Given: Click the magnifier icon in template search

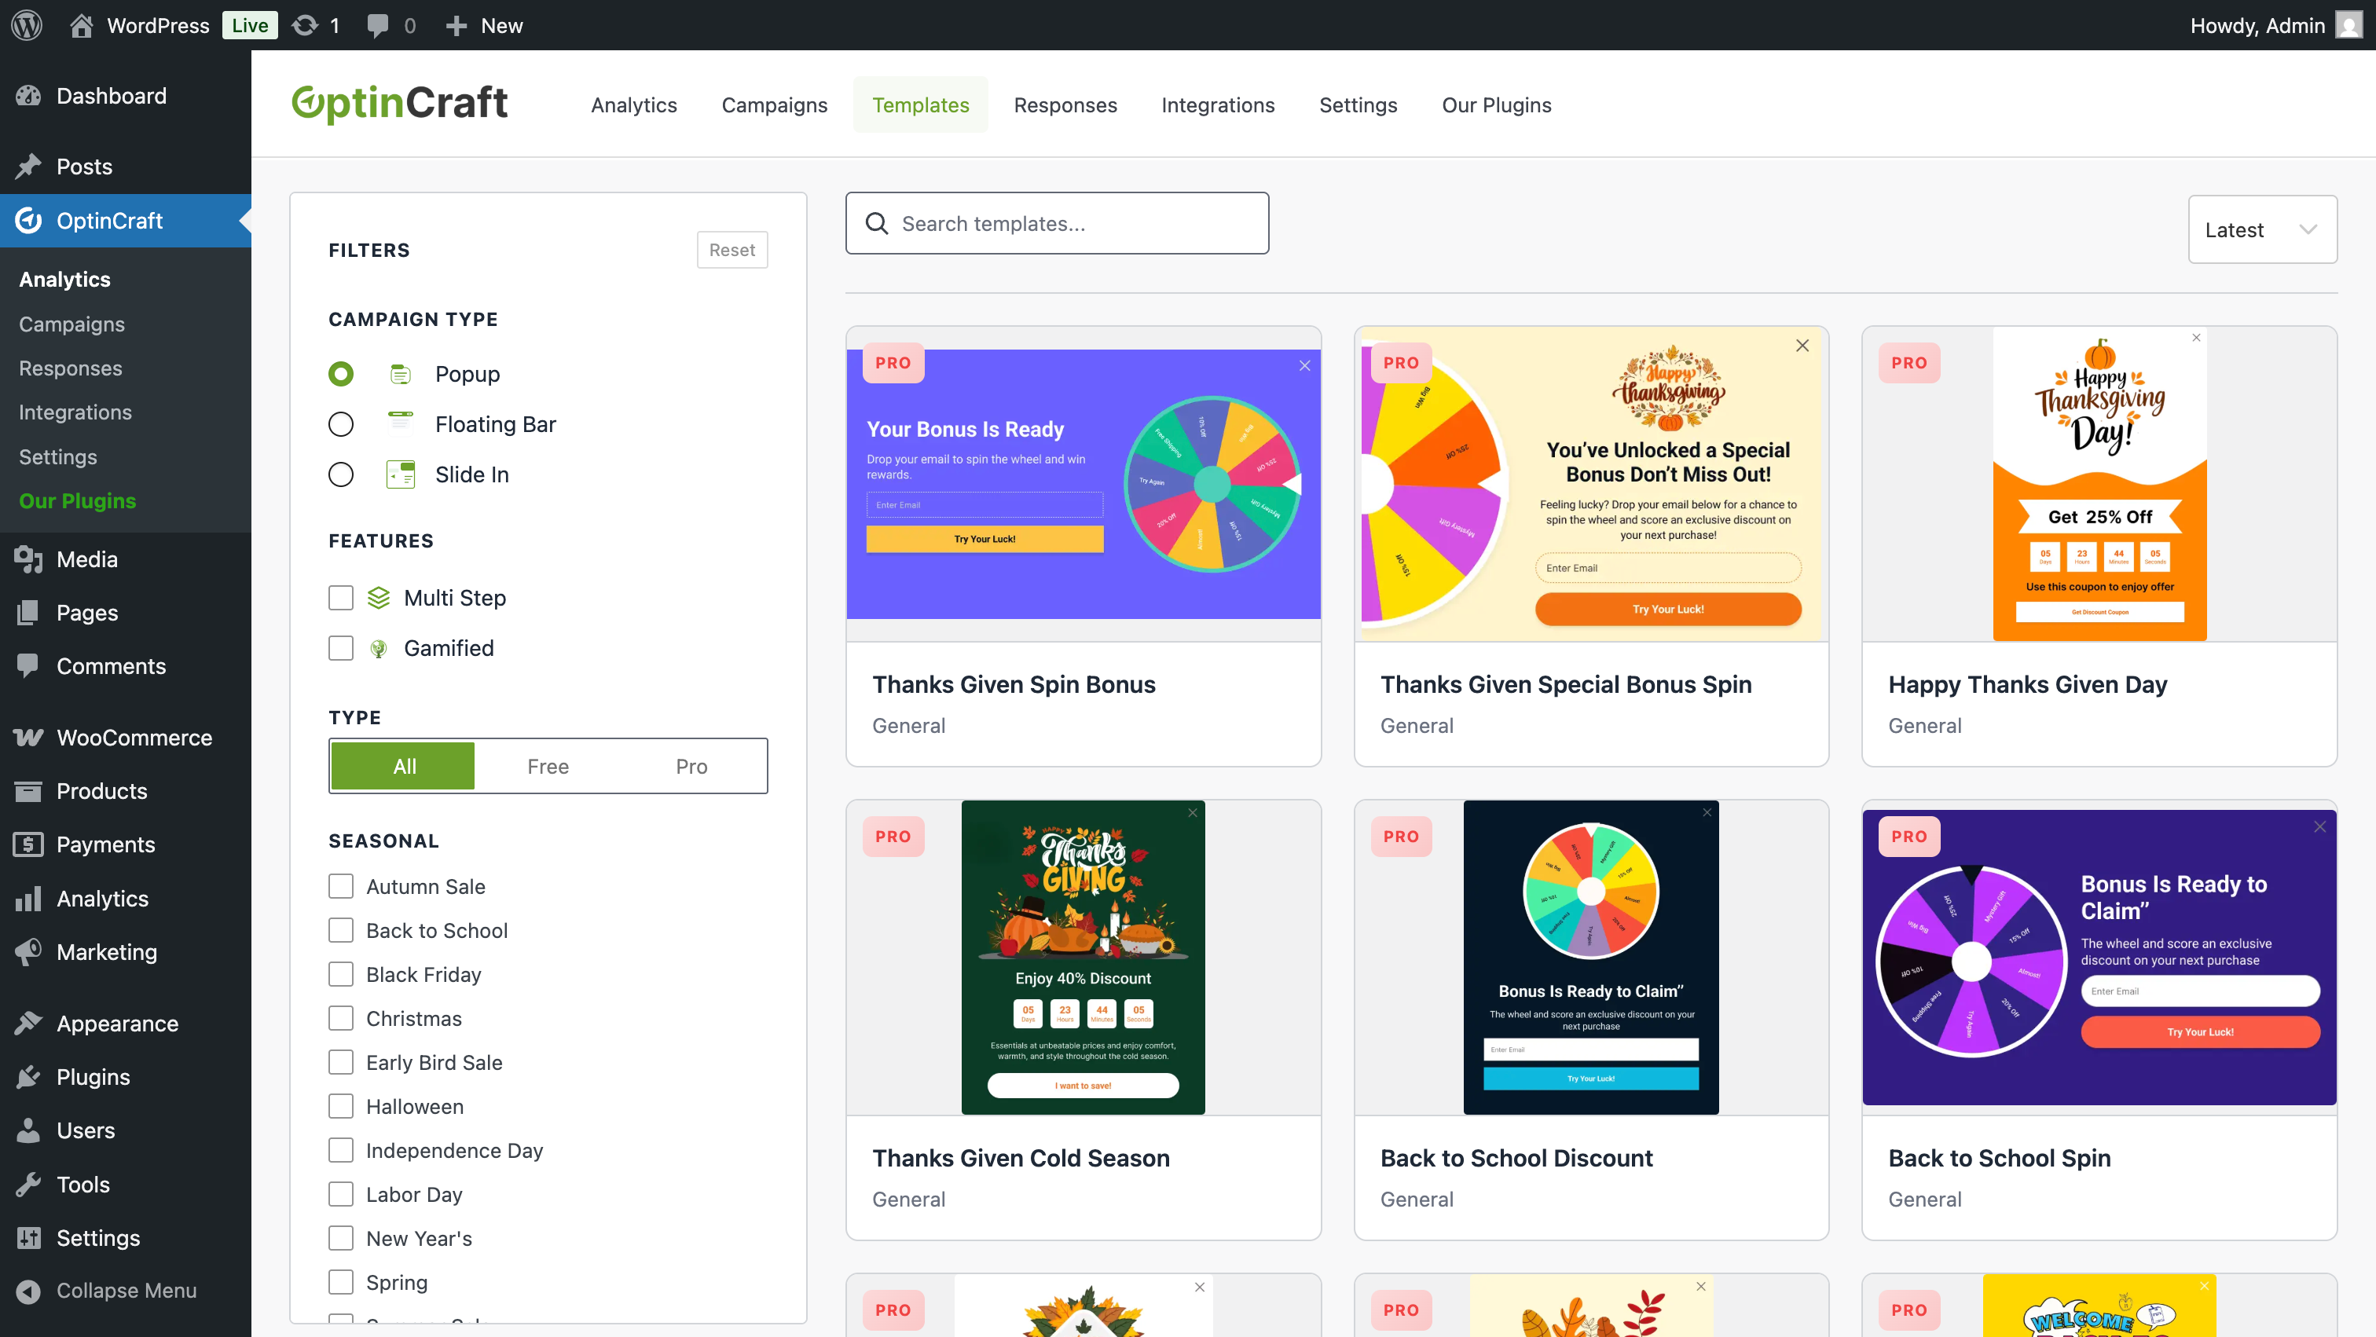Looking at the screenshot, I should click(876, 223).
